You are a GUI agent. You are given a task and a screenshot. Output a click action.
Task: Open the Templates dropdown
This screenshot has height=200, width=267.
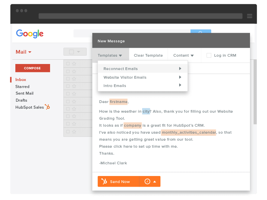tap(110, 55)
